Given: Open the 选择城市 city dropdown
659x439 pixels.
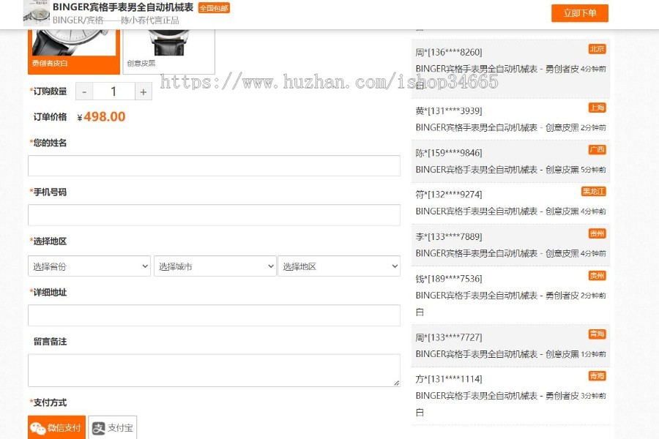Looking at the screenshot, I should coord(215,266).
